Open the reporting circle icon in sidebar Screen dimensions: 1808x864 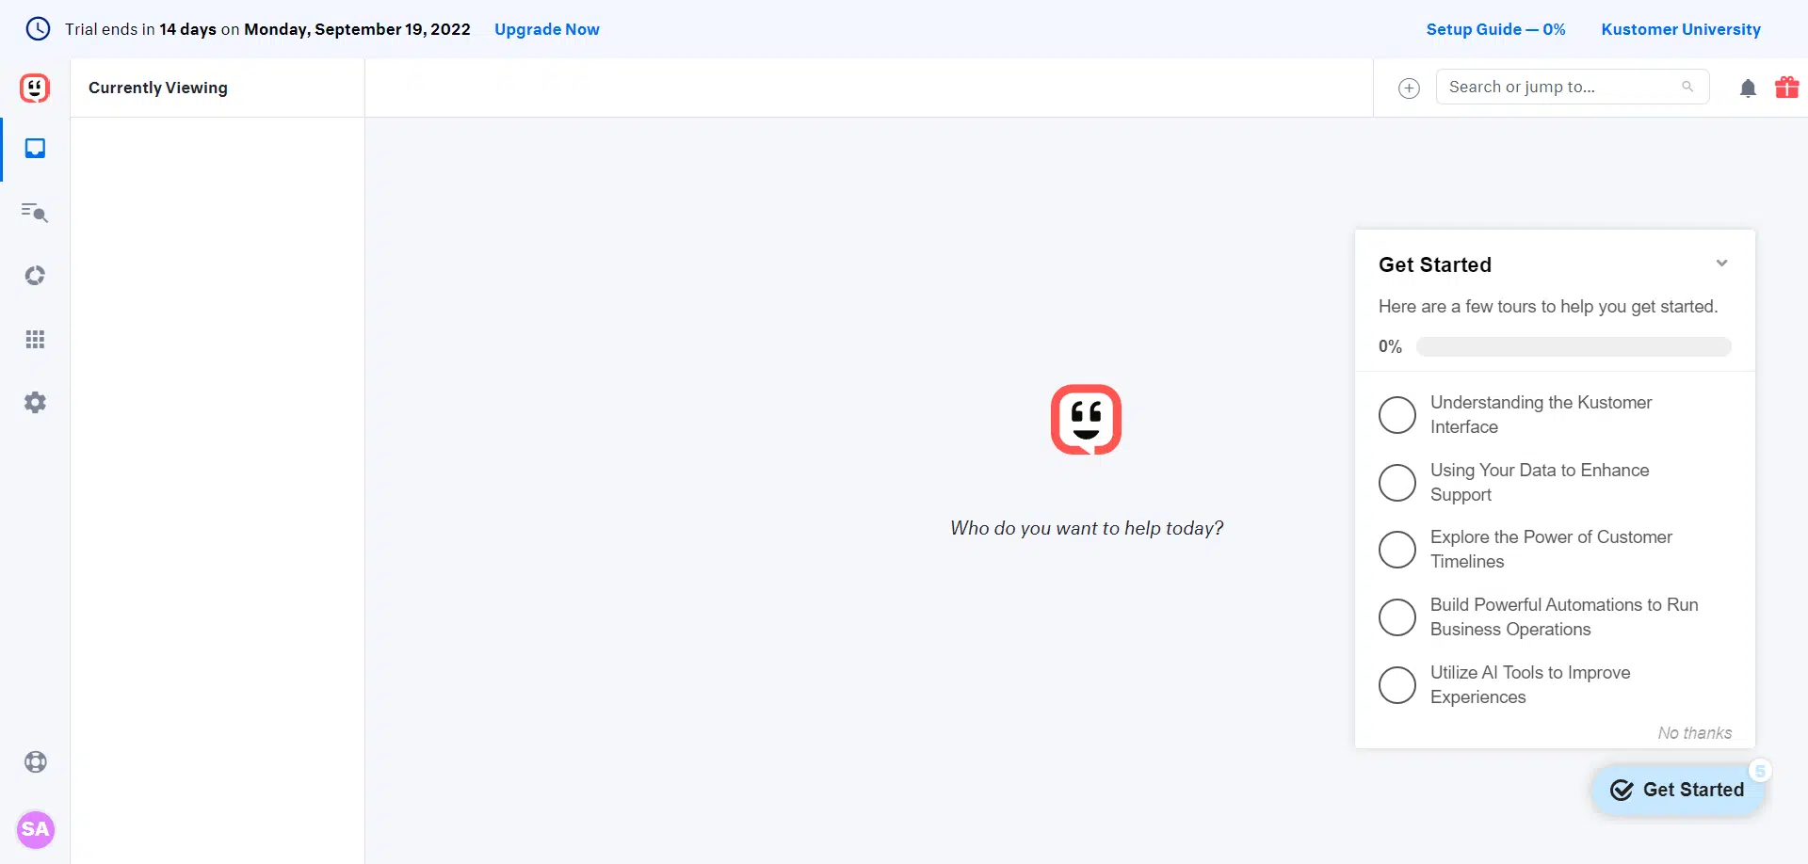pyautogui.click(x=35, y=276)
